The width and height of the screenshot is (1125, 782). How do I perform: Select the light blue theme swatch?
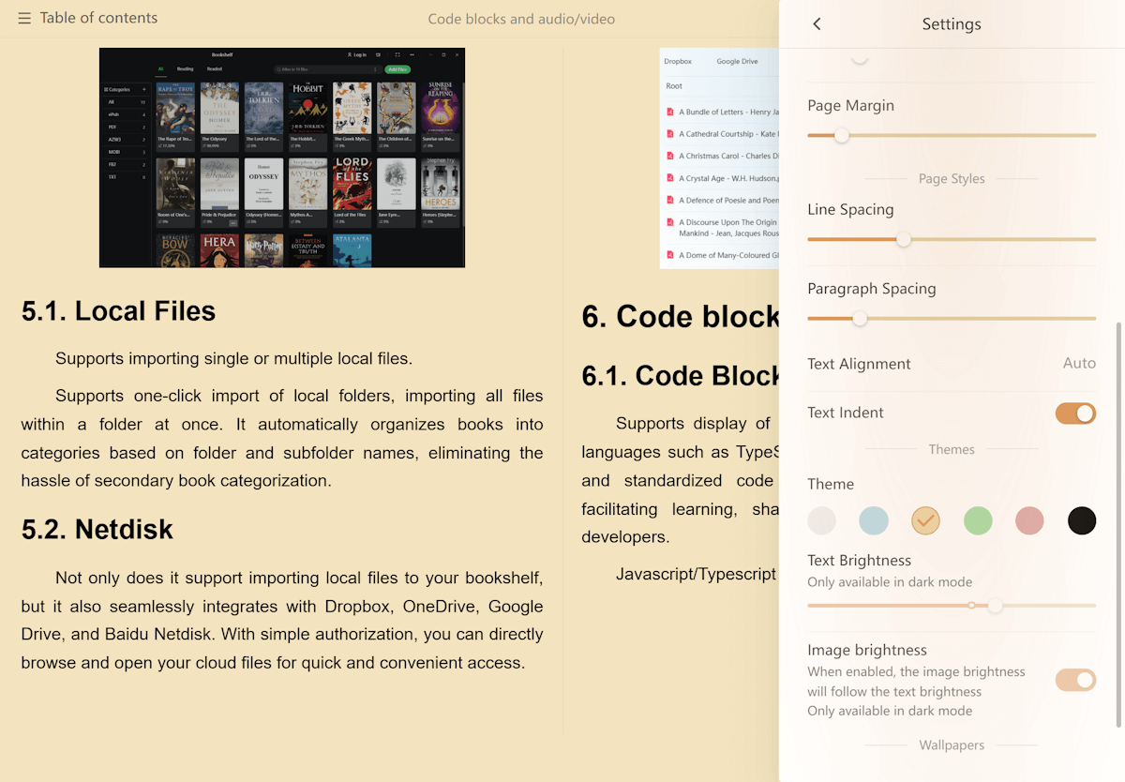tap(874, 520)
